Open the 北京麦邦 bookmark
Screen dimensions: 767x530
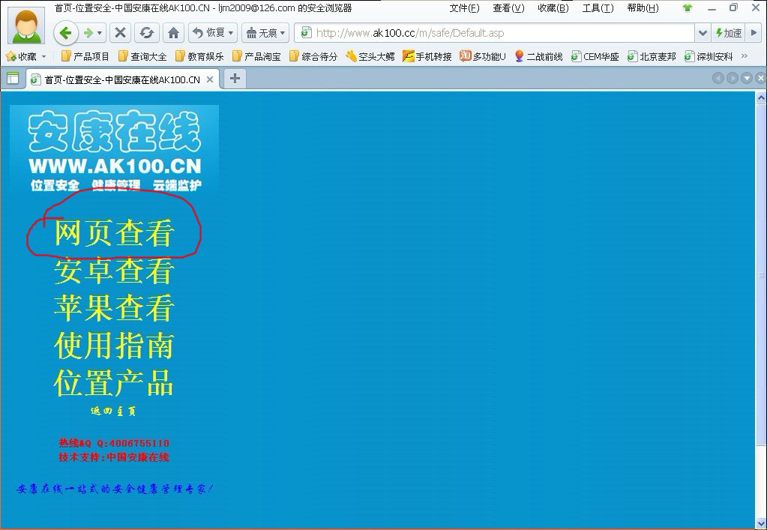(652, 57)
